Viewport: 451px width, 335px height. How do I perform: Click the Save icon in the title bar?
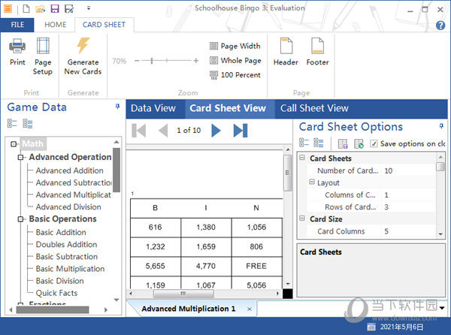55,8
